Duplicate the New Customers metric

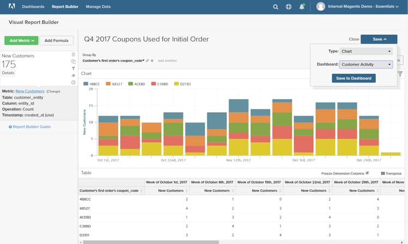[x=73, y=62]
